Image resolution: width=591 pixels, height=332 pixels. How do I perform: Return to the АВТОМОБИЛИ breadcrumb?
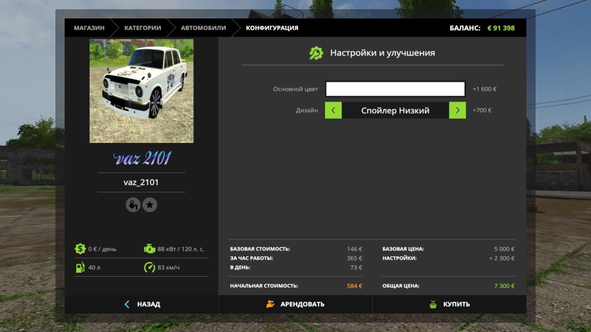pyautogui.click(x=203, y=28)
